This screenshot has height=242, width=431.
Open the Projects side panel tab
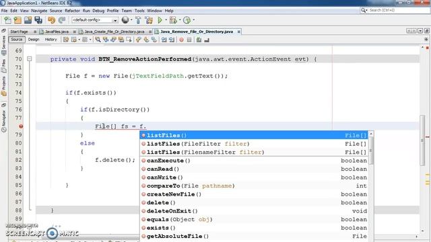(x=3, y=86)
